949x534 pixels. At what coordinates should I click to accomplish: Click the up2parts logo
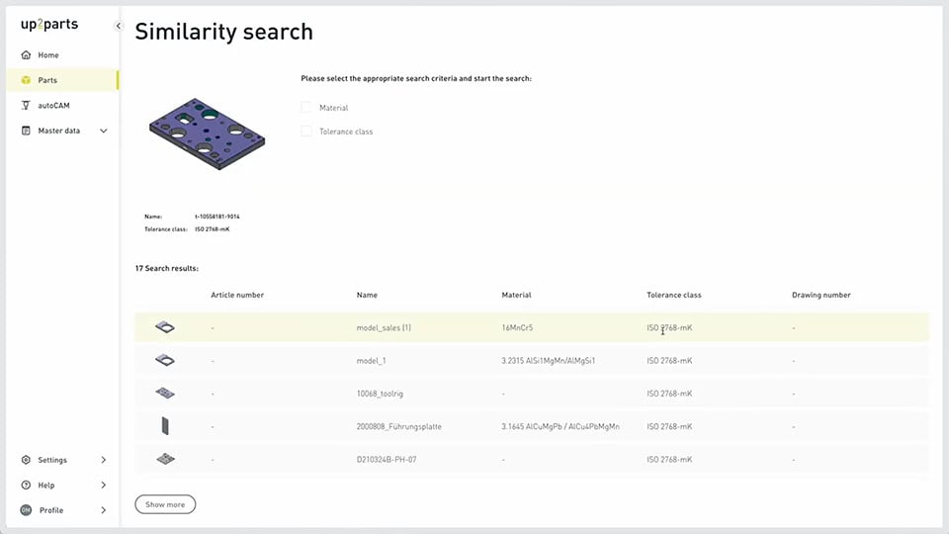pos(49,24)
